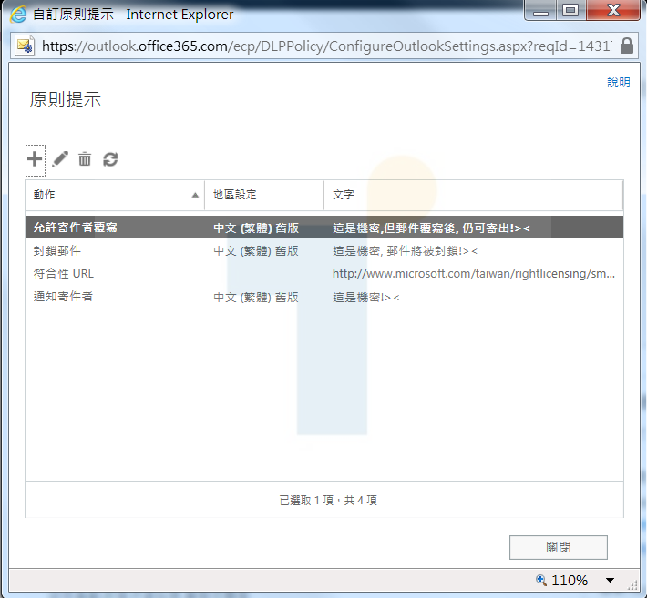Click the pencil edit icon

(x=60, y=159)
